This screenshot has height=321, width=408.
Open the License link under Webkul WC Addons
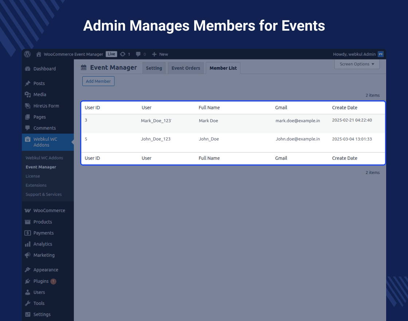point(32,176)
